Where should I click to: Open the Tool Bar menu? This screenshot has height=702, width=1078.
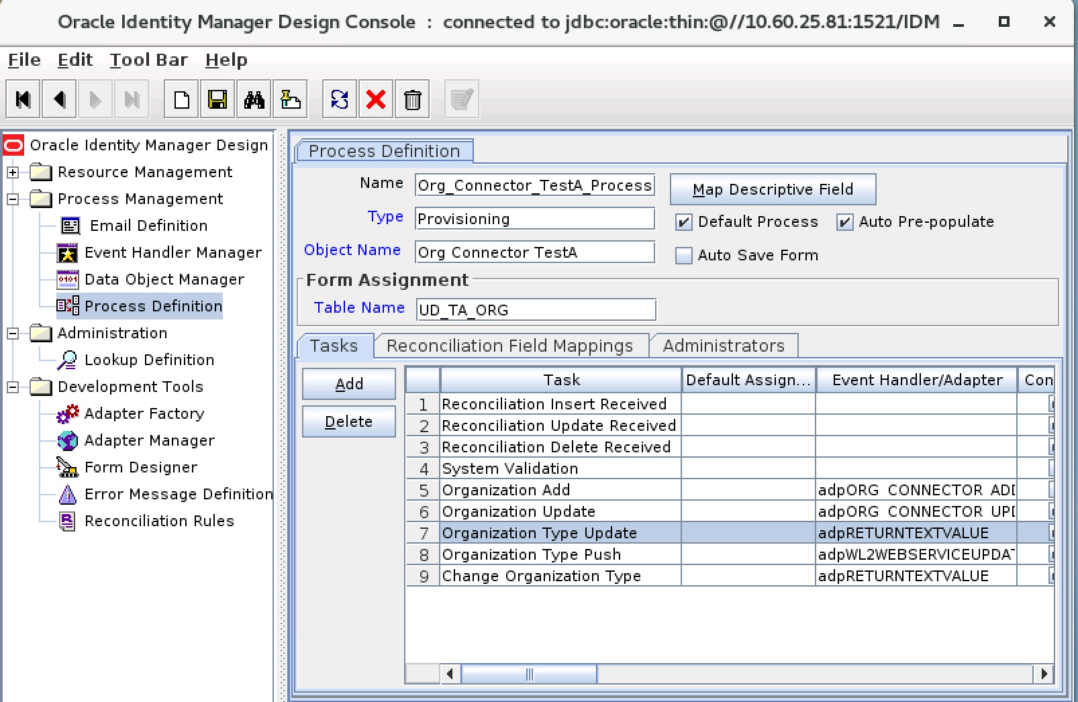148,60
